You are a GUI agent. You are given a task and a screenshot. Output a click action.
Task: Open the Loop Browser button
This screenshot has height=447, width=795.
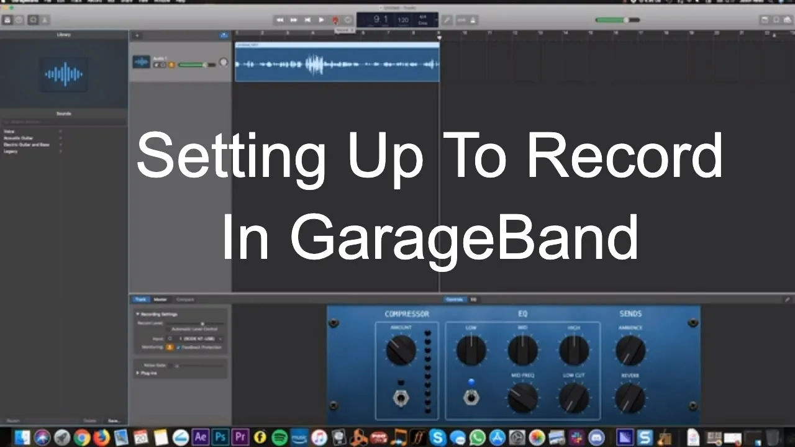click(x=776, y=20)
